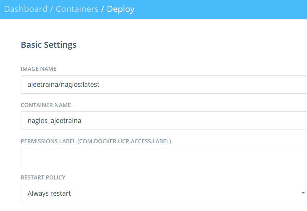Image resolution: width=307 pixels, height=211 pixels.
Task: Select the Deploy breadcrumb item
Action: 121,9
